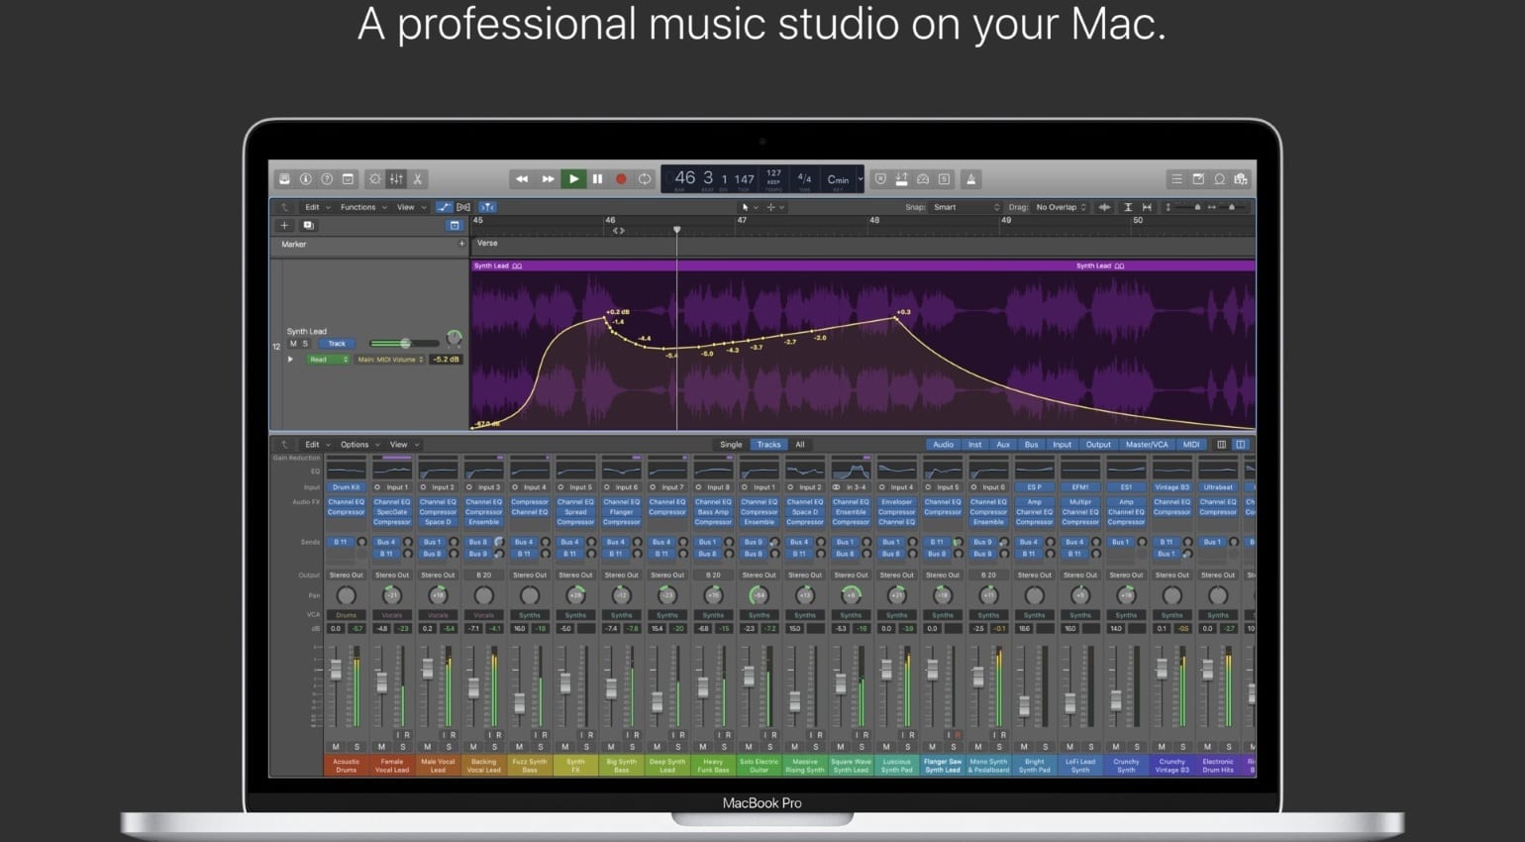Image resolution: width=1525 pixels, height=842 pixels.
Task: Open the Inspector (i) button
Action: coord(306,179)
